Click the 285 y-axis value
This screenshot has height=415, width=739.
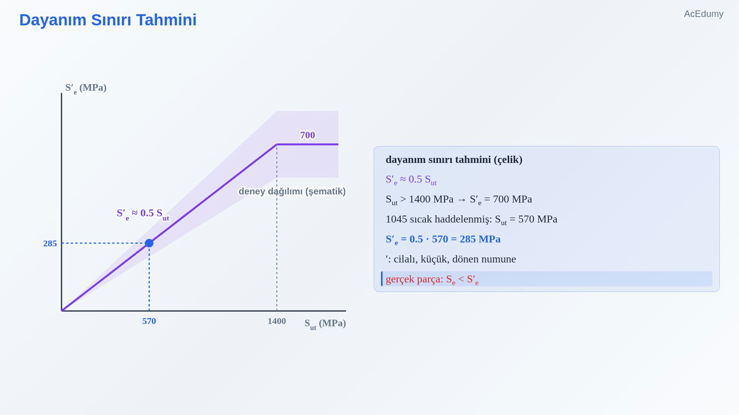click(x=50, y=243)
